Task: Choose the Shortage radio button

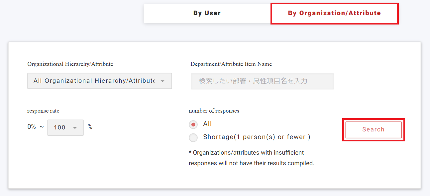Action: click(x=193, y=137)
